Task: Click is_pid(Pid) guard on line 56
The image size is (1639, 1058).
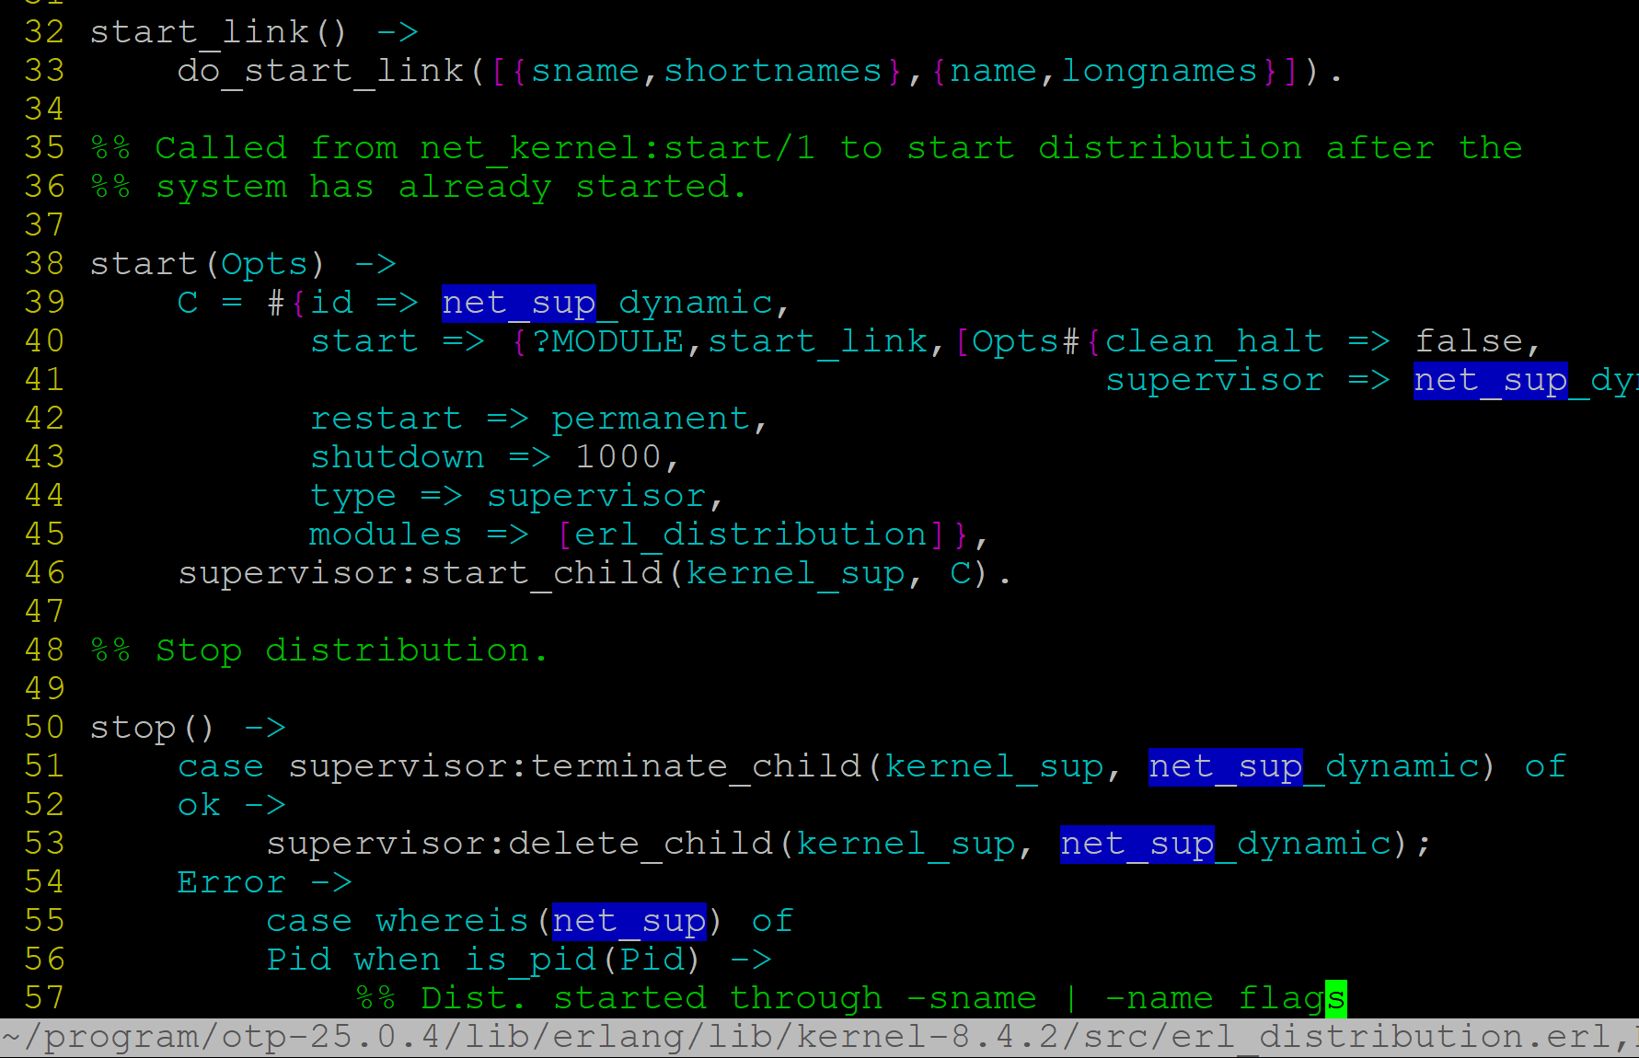Action: tap(582, 960)
